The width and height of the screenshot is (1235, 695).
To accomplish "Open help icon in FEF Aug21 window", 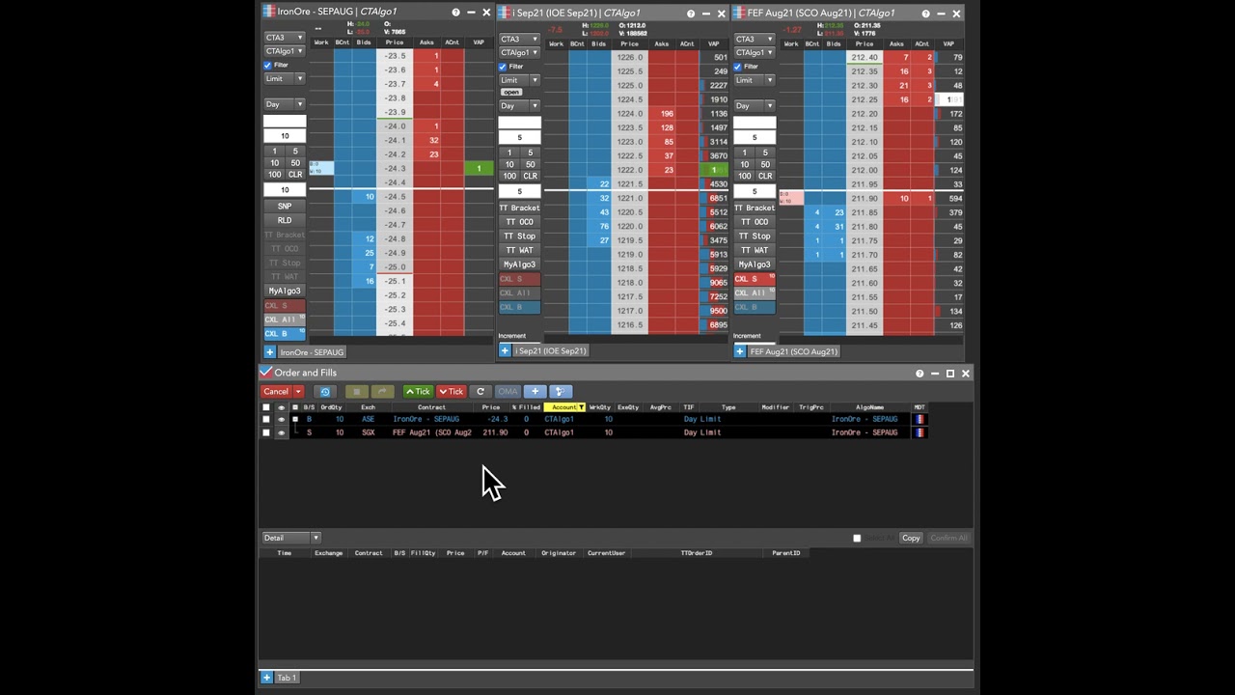I will 925,14.
